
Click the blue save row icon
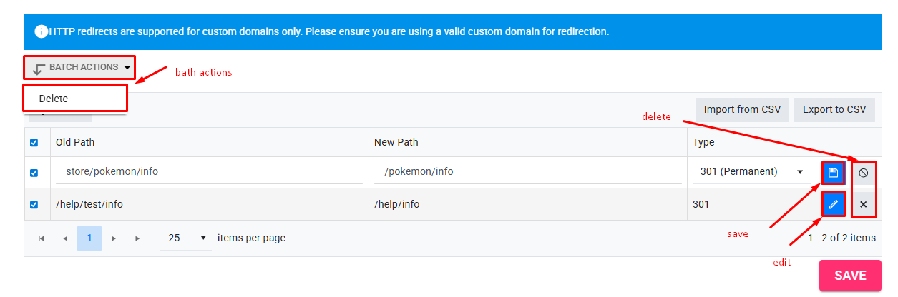[833, 173]
